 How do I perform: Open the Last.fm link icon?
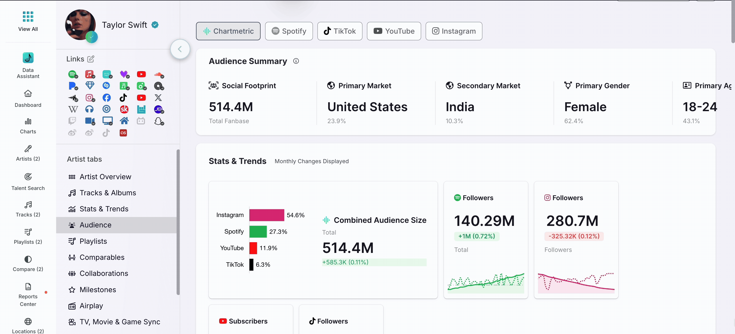click(123, 133)
